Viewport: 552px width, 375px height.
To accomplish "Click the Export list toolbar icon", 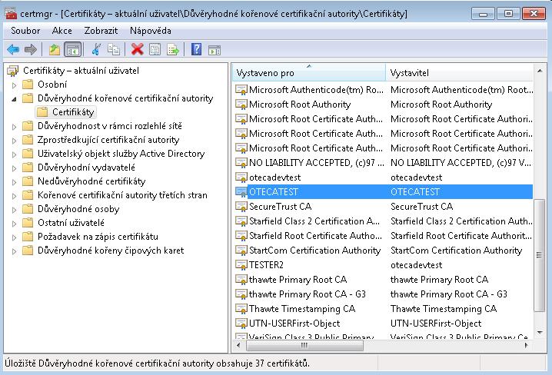I will pyautogui.click(x=173, y=50).
